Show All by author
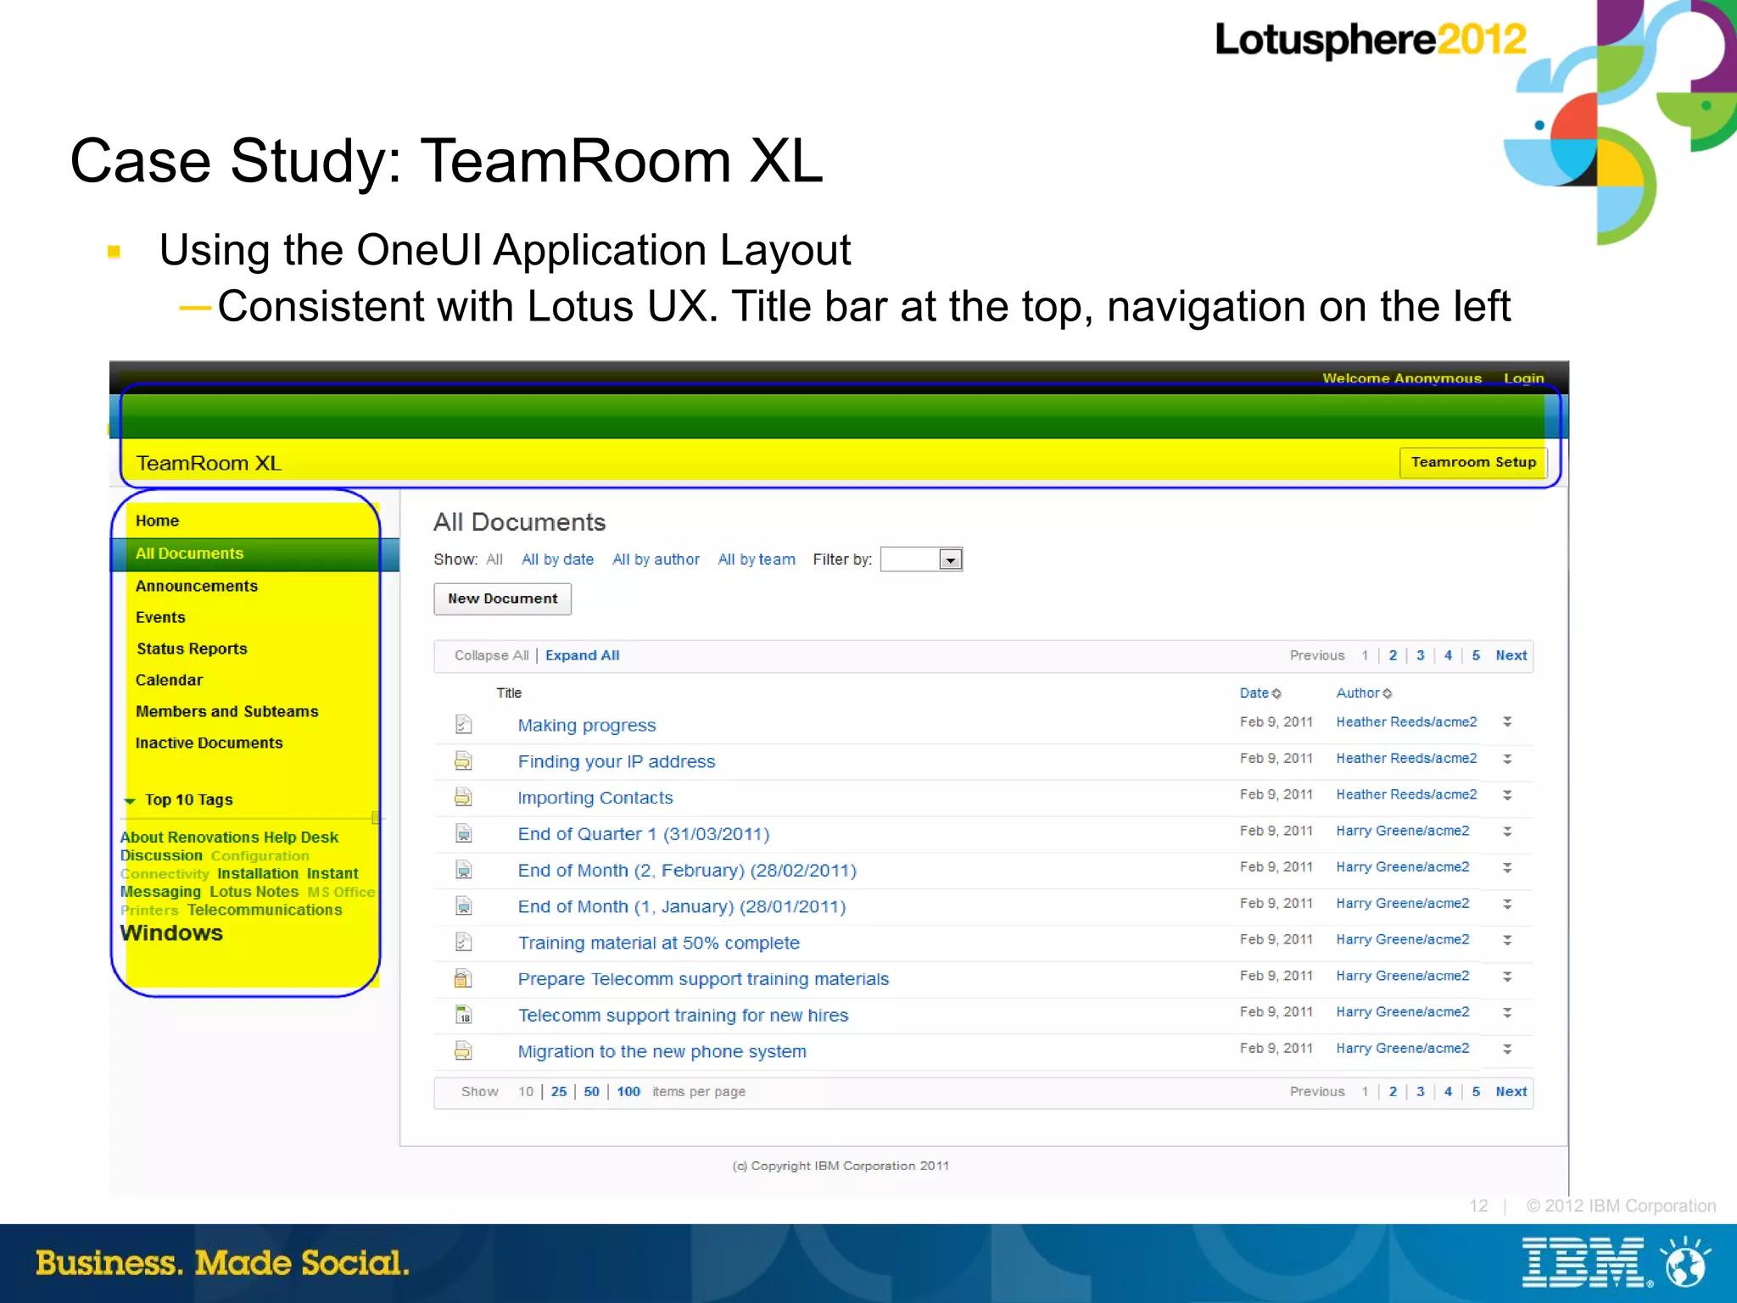This screenshot has height=1303, width=1737. pos(656,560)
